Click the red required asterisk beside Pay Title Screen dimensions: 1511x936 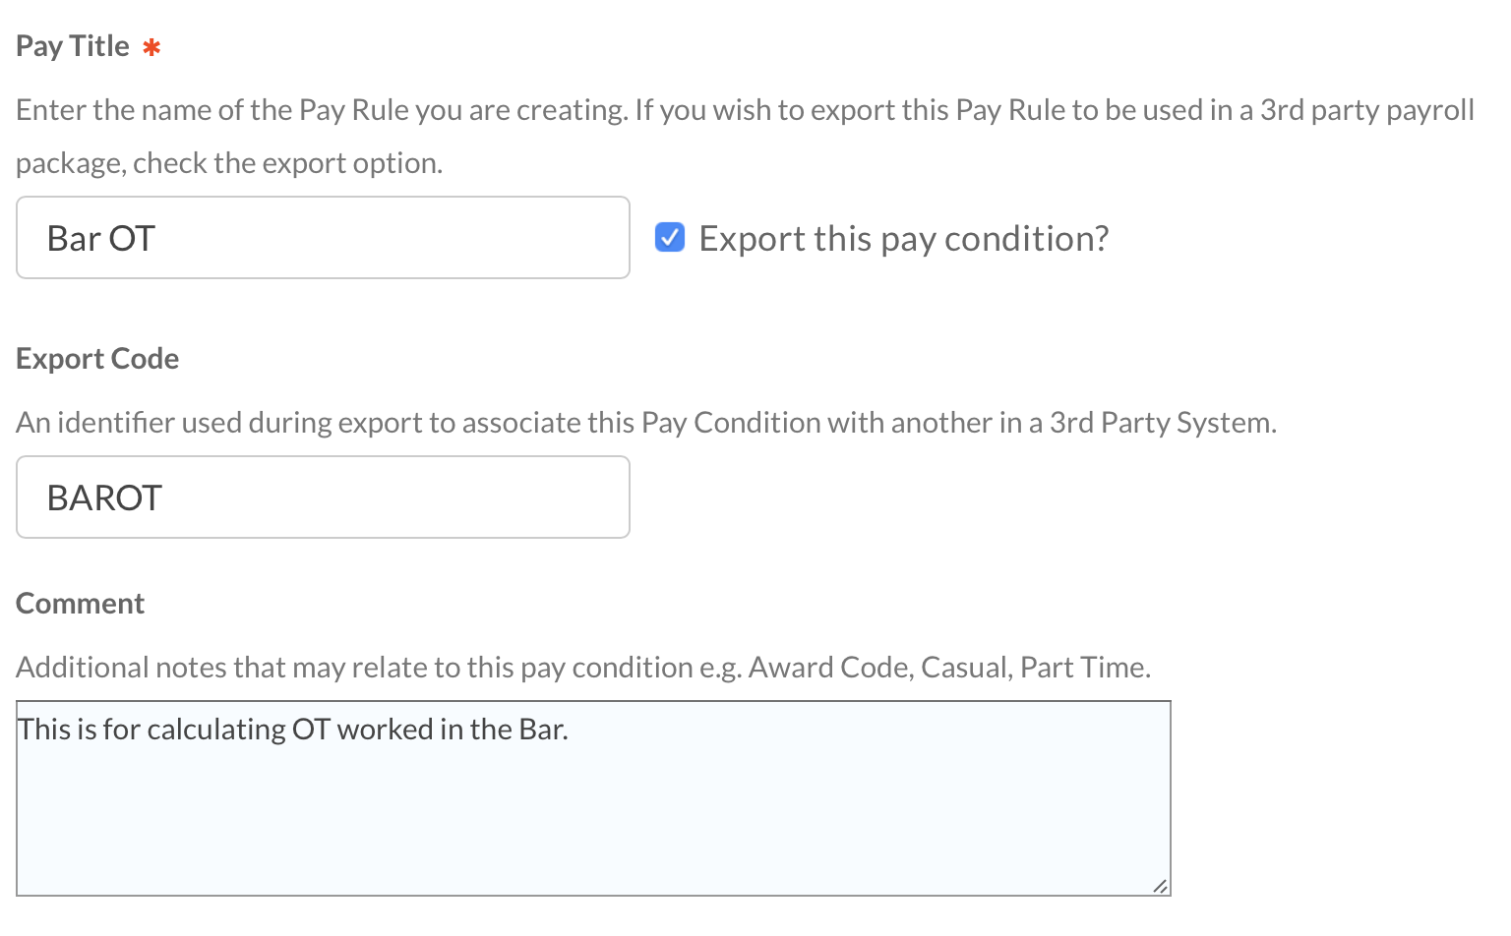[151, 47]
